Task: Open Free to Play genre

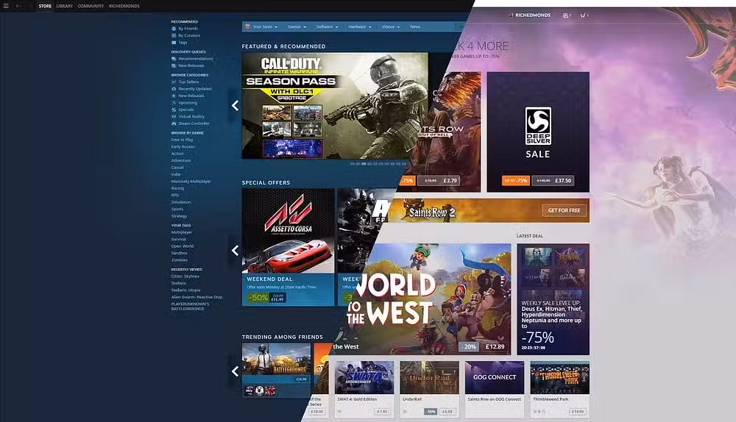Action: (182, 140)
